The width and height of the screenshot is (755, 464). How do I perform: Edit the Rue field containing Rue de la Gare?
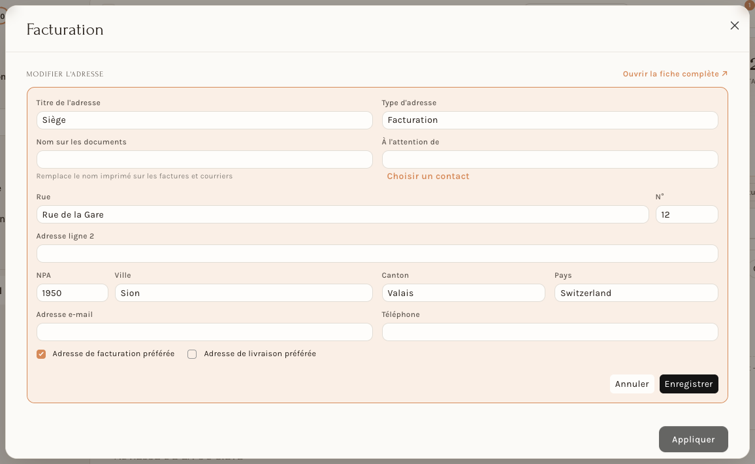click(343, 214)
